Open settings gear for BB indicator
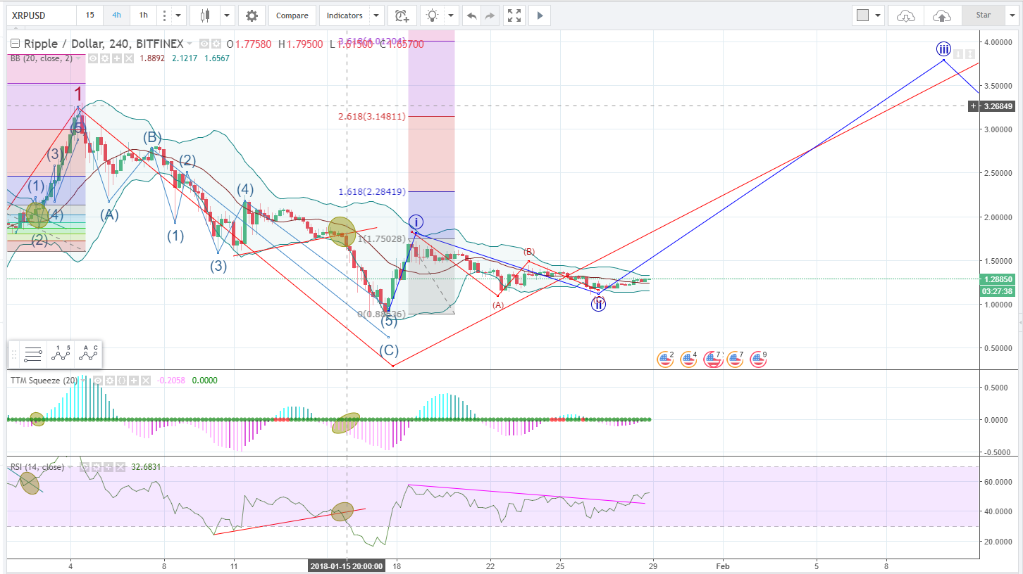Image resolution: width=1023 pixels, height=574 pixels. click(105, 58)
